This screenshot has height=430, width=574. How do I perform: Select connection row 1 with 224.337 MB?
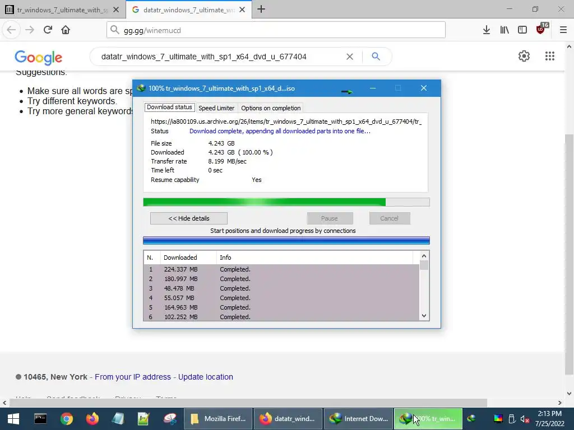(x=281, y=269)
